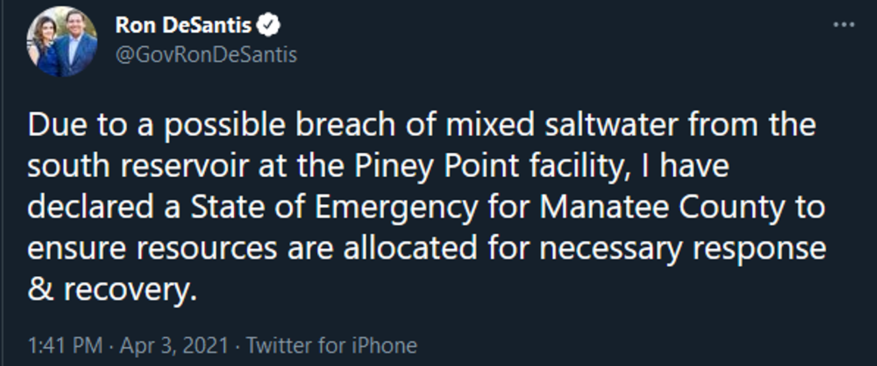The image size is (877, 366).
Task: Click the "Ron DeSantis" display name
Action: (184, 26)
